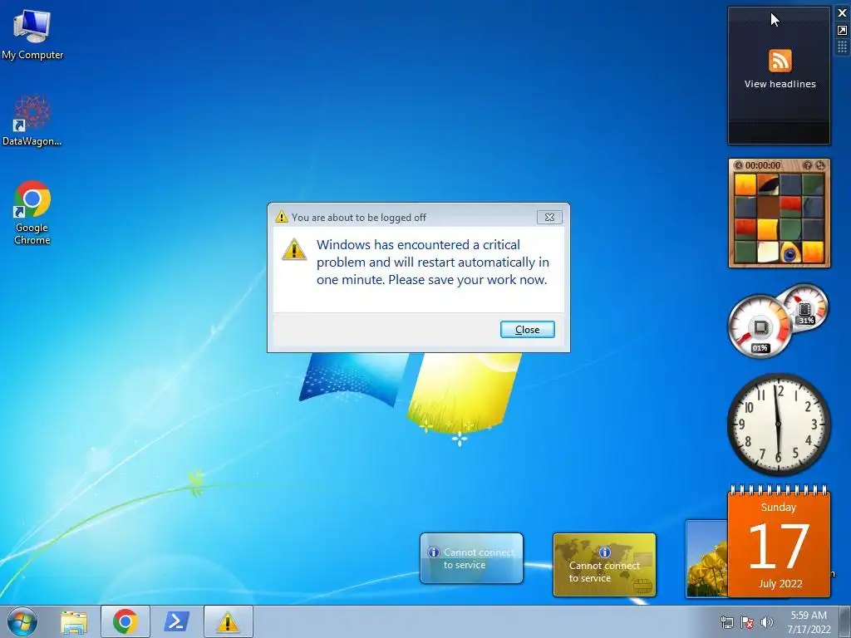Open Windows Explorer from the taskbar
This screenshot has width=851, height=638.
[x=74, y=621]
